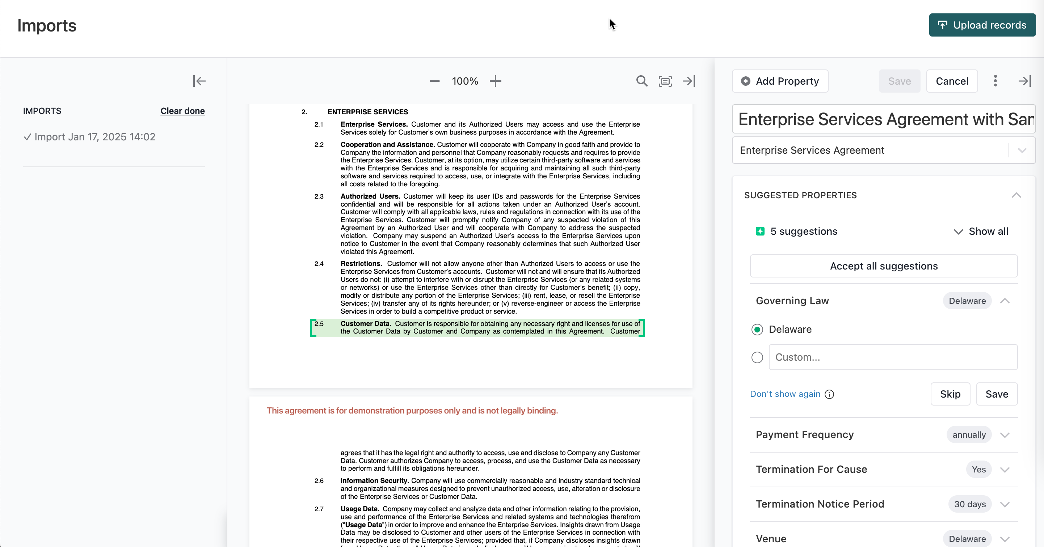
Task: Expand the Payment Frequency suggestion
Action: click(1004, 435)
